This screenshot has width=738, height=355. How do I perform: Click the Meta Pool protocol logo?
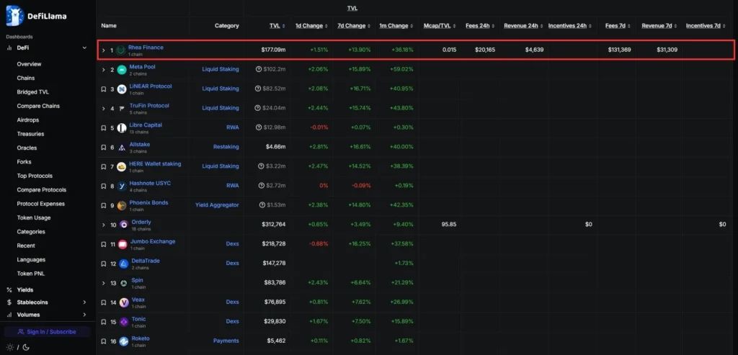click(x=122, y=70)
